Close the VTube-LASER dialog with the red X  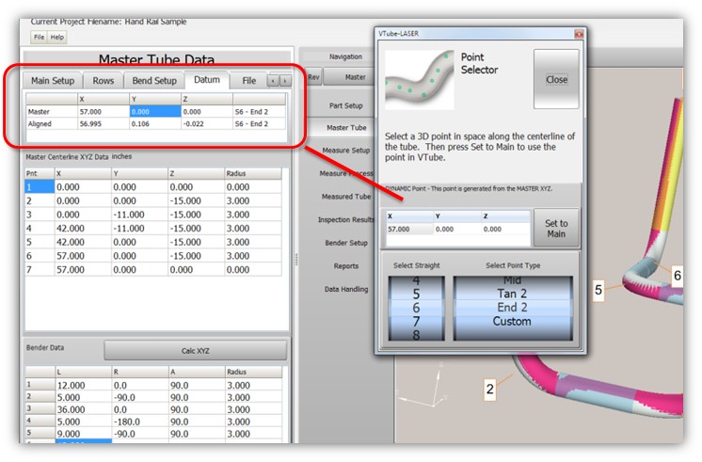pyautogui.click(x=578, y=33)
